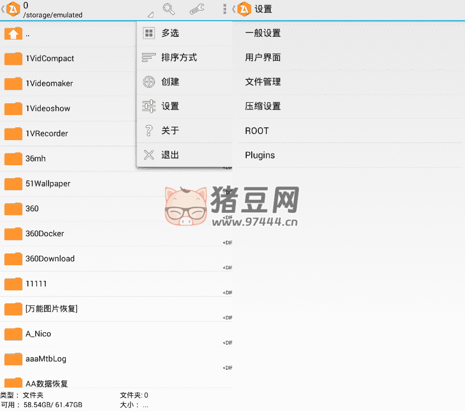Open the 1VRecorder folder

[68, 133]
